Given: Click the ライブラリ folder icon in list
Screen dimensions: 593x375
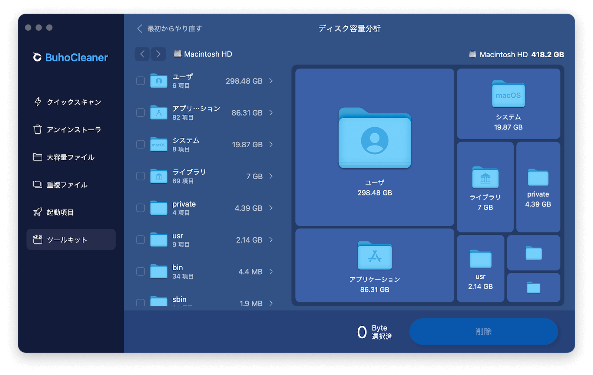Looking at the screenshot, I should point(159,176).
